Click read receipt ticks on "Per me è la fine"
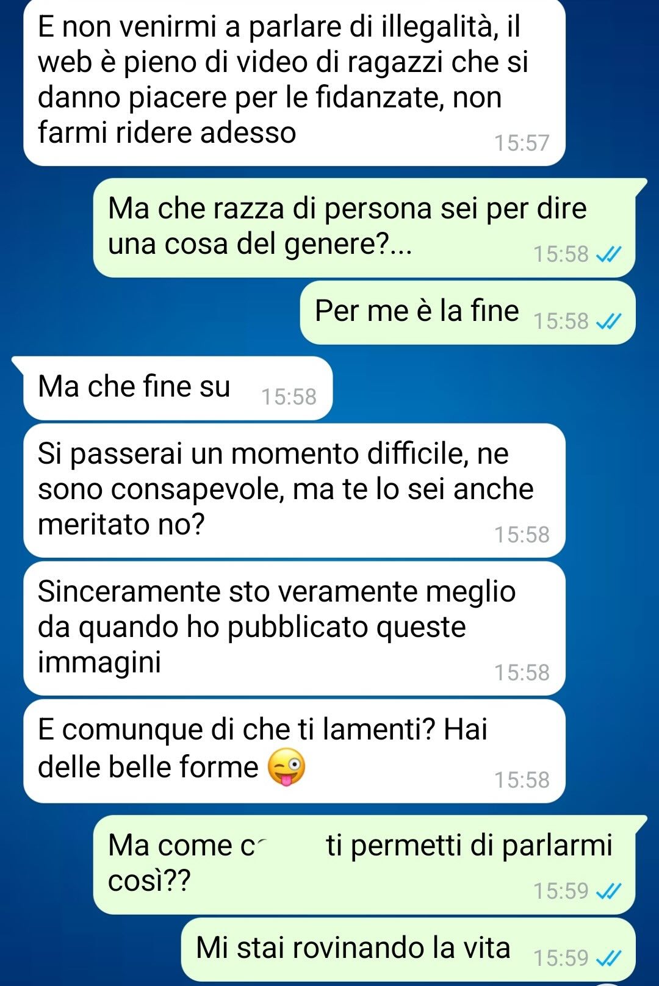 608,321
